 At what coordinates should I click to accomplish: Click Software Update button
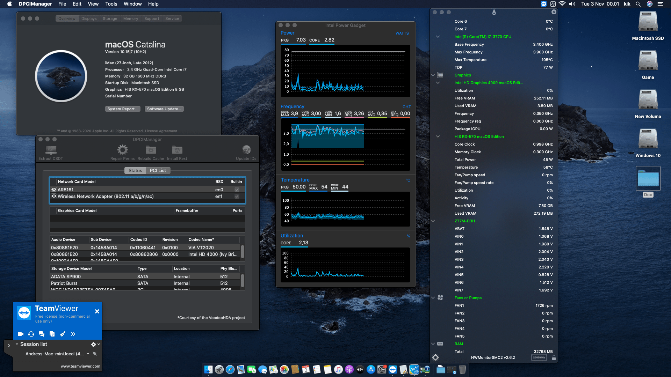coord(164,109)
